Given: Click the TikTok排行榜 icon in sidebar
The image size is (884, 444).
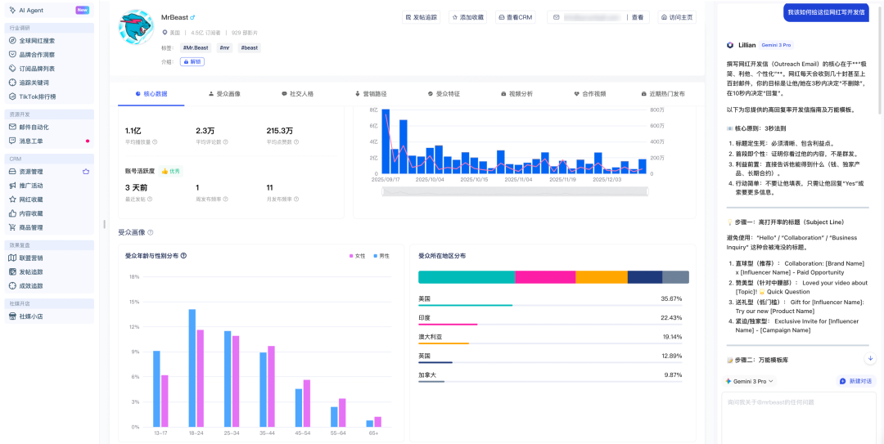Looking at the screenshot, I should (12, 96).
